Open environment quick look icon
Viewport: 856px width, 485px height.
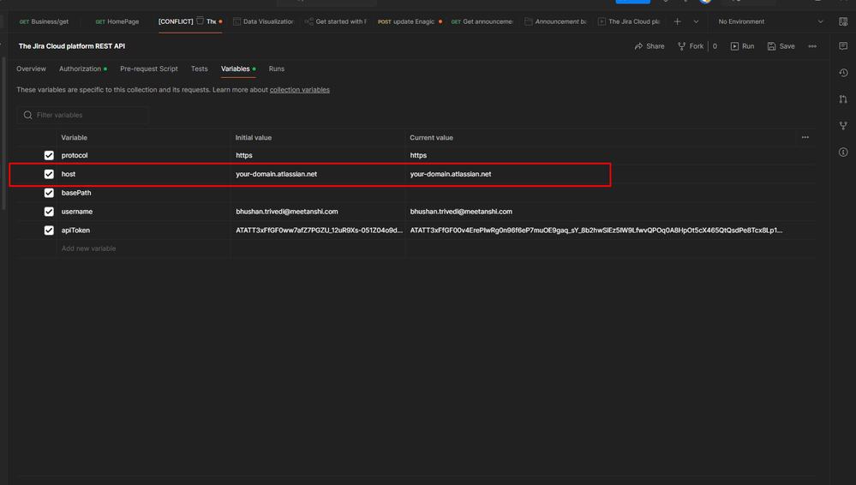pyautogui.click(x=843, y=21)
